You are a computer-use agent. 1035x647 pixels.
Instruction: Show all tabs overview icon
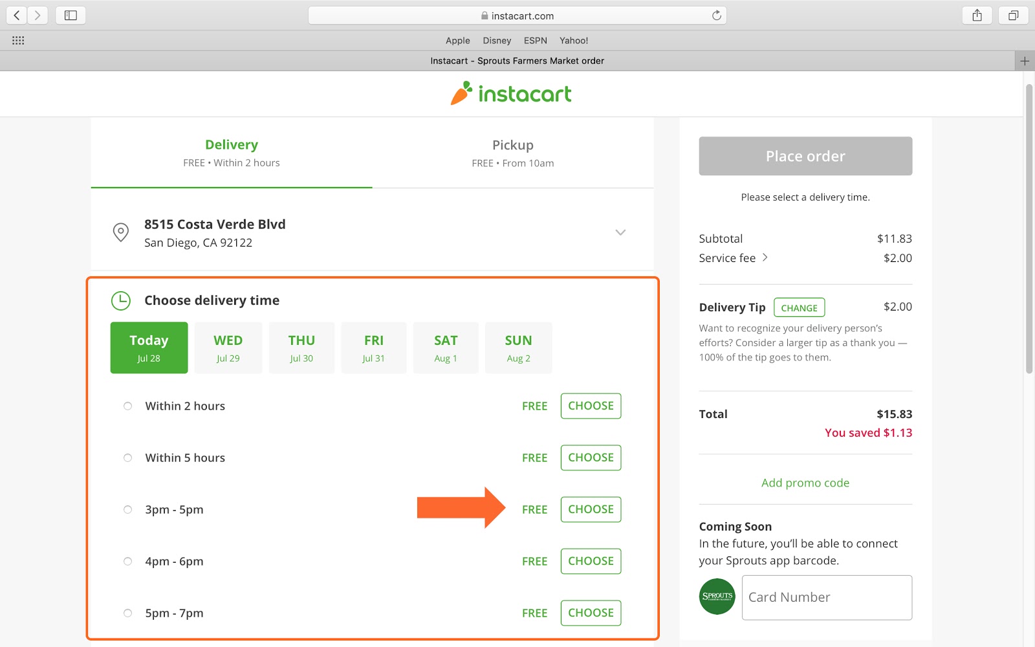tap(1013, 15)
